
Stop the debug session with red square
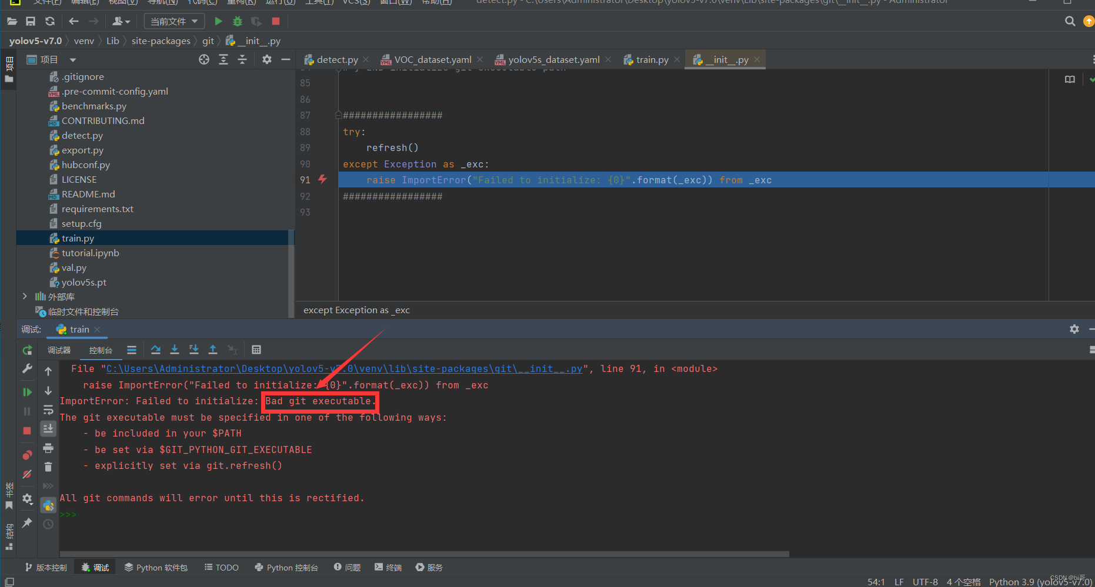[27, 431]
